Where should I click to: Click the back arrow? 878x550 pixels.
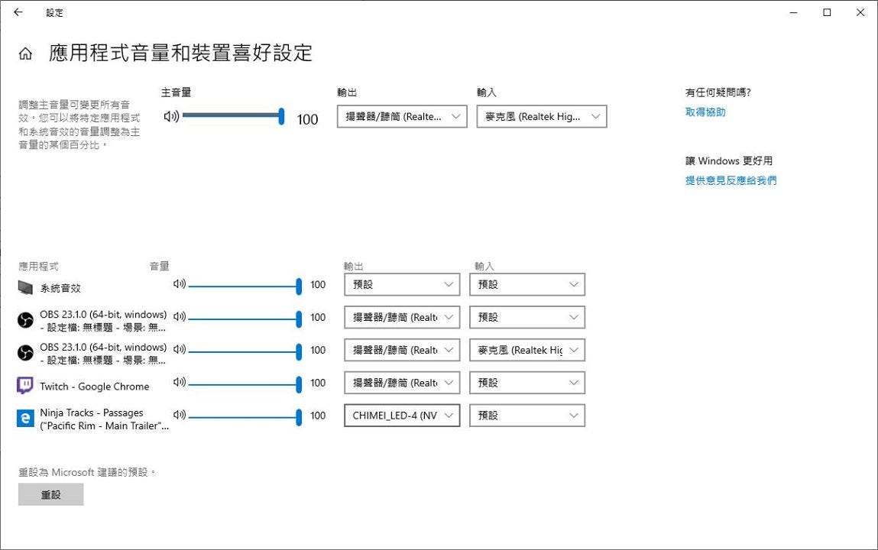[x=17, y=12]
